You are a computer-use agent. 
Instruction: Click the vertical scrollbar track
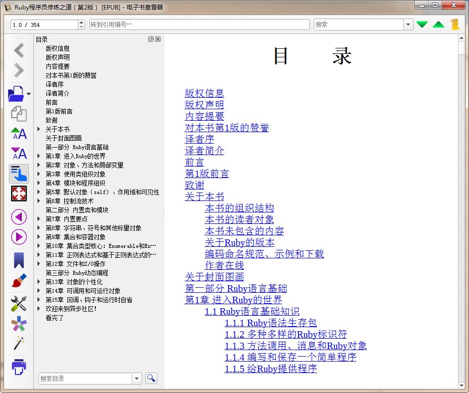[461, 218]
